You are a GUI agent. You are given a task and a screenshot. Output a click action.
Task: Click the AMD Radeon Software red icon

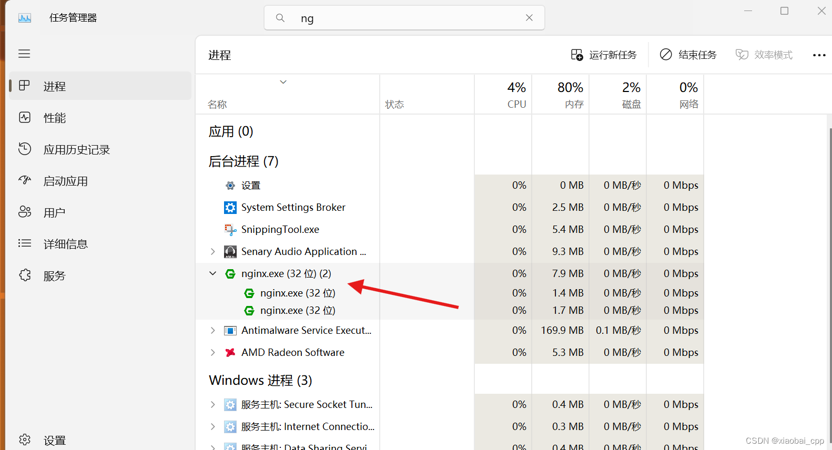(x=230, y=353)
